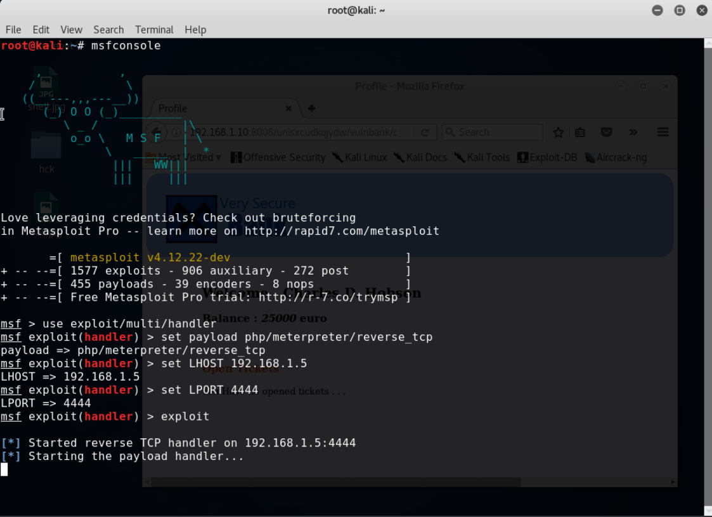Image resolution: width=712 pixels, height=517 pixels.
Task: Click 'payload => php/meterpreter/reverse_tcp' output line
Action: 133,350
